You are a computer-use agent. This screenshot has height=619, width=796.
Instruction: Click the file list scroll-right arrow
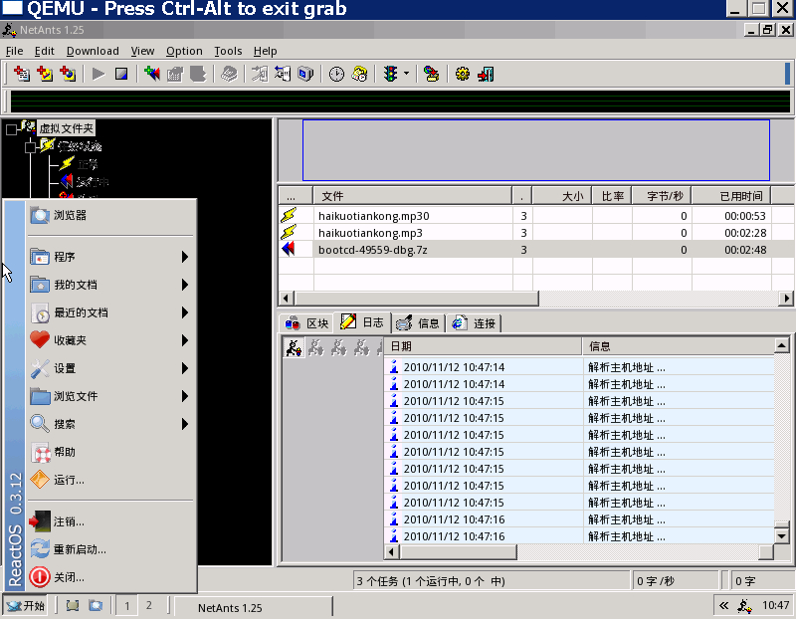tap(786, 299)
